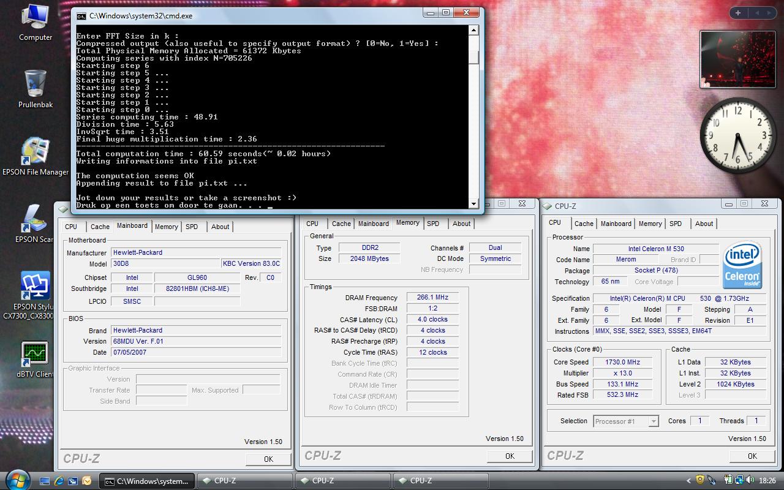Open SPD tab in Mainboard CPU-Z window
Viewport: 784px width, 490px height.
pos(192,227)
